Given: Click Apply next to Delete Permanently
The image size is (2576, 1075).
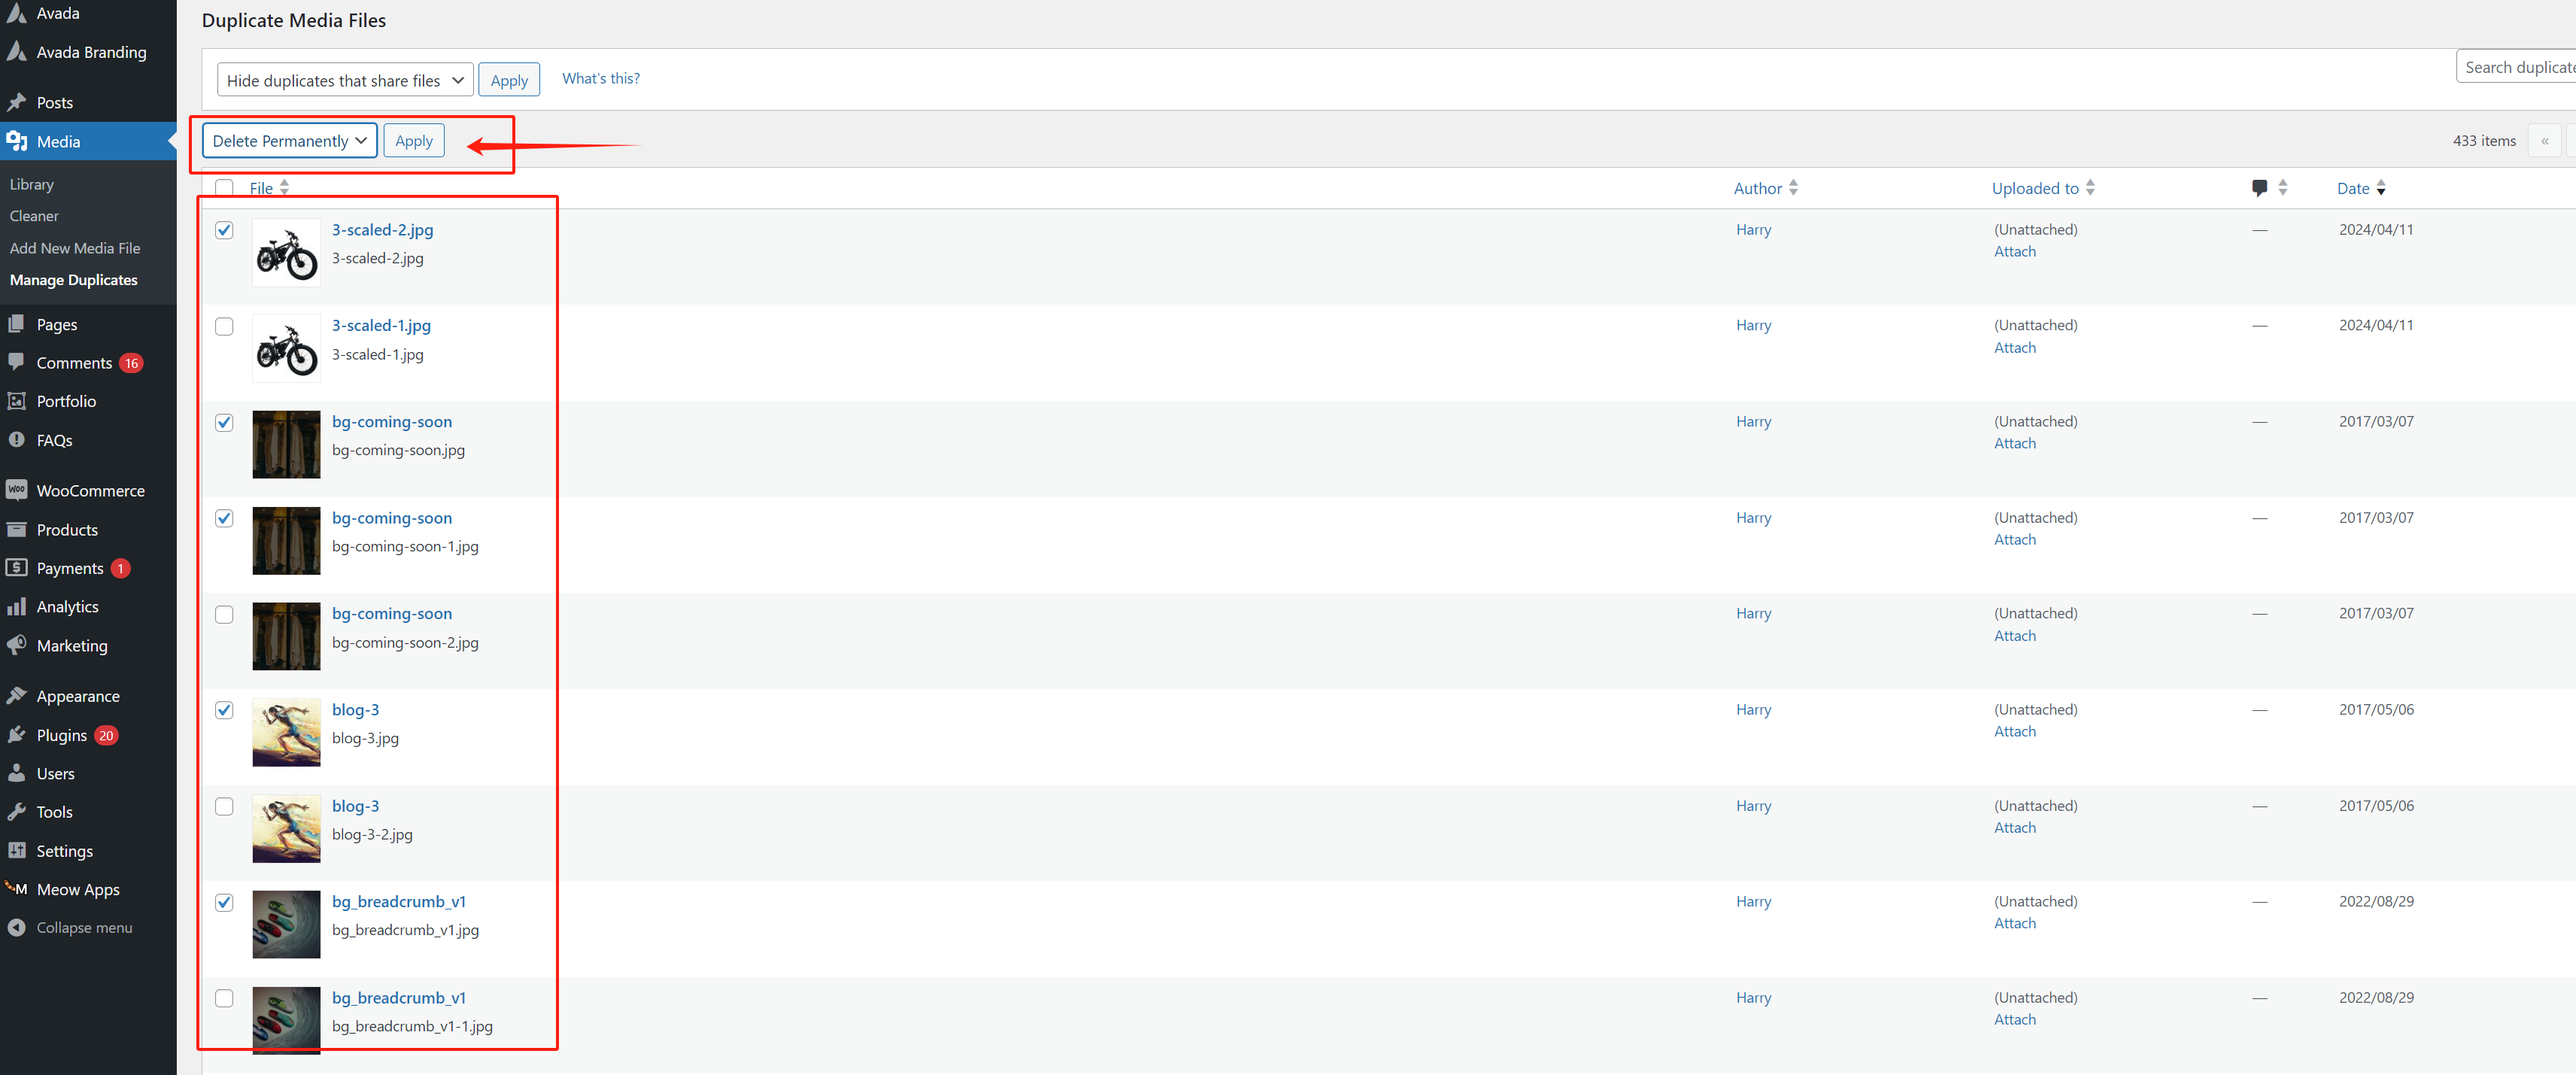Looking at the screenshot, I should (413, 141).
